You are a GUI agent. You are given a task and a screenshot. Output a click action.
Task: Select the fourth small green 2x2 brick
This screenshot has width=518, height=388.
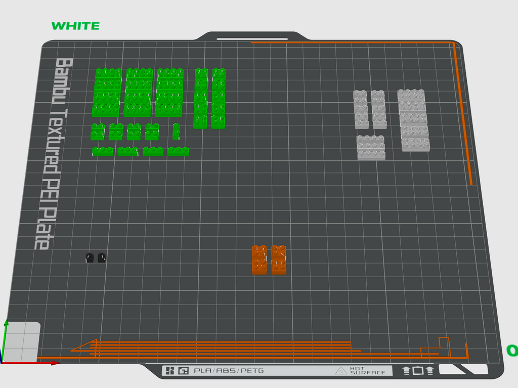point(152,132)
